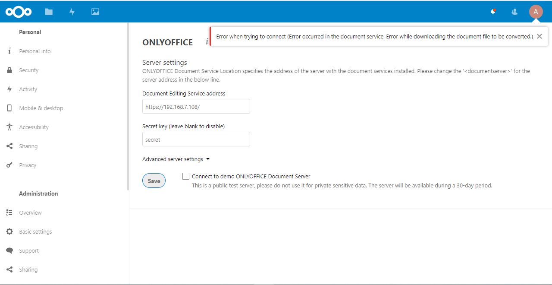Open the notifications bell
This screenshot has width=552, height=285.
(x=492, y=11)
